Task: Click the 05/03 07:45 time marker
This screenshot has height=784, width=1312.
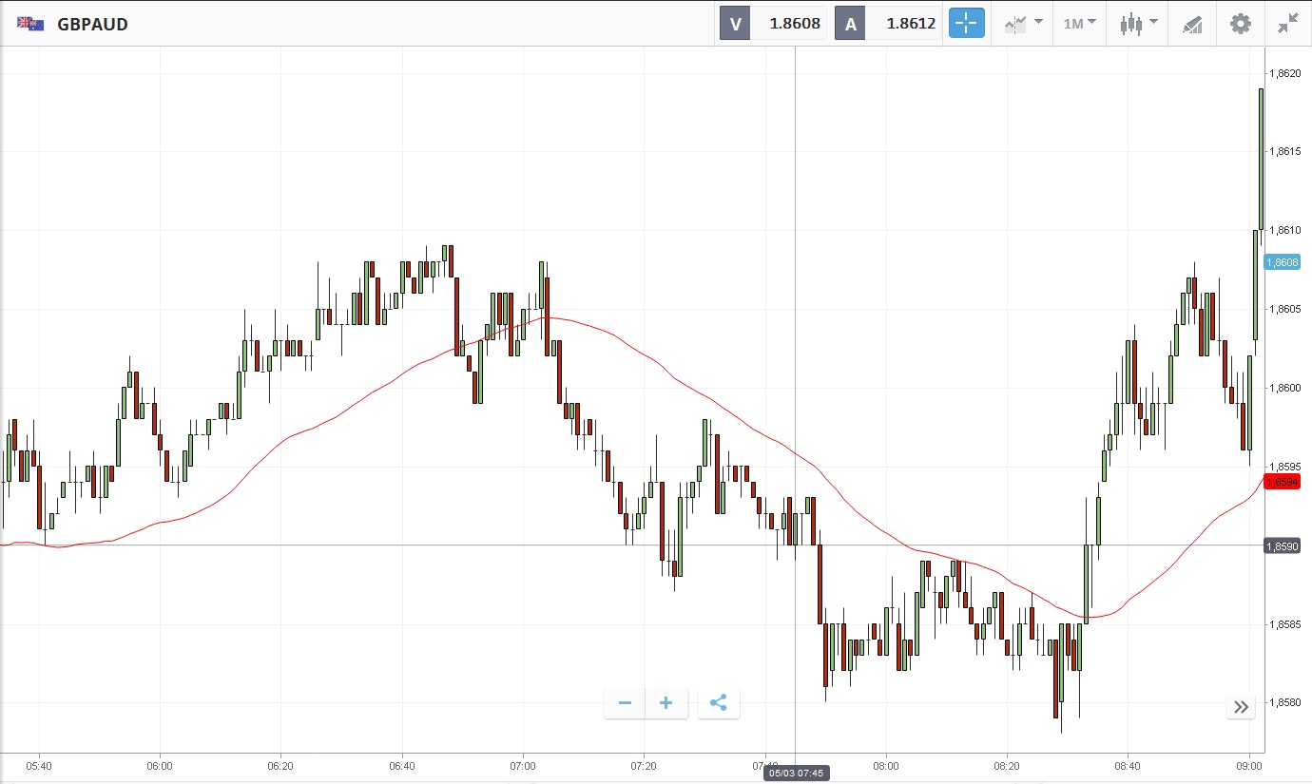Action: click(x=795, y=774)
